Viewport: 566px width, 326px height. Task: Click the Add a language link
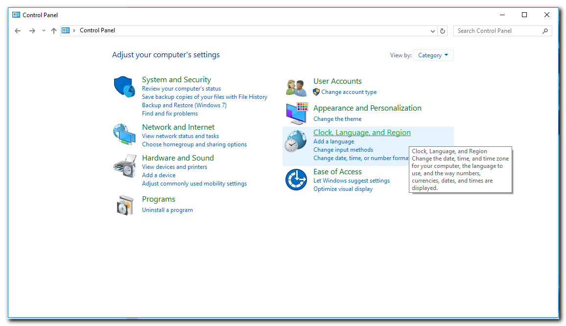pos(333,141)
